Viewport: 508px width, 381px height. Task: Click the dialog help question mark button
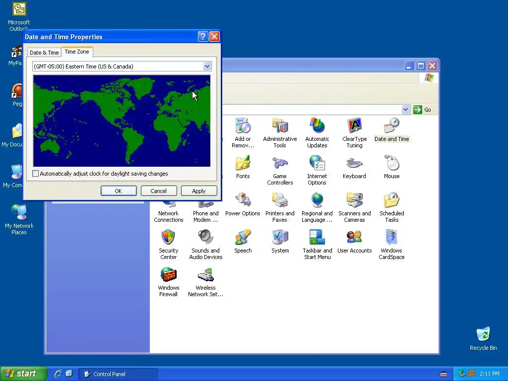pos(203,37)
